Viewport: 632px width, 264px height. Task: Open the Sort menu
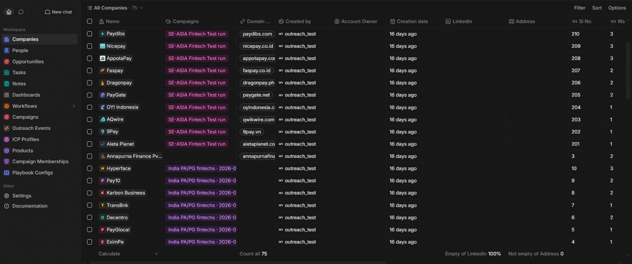pos(597,8)
